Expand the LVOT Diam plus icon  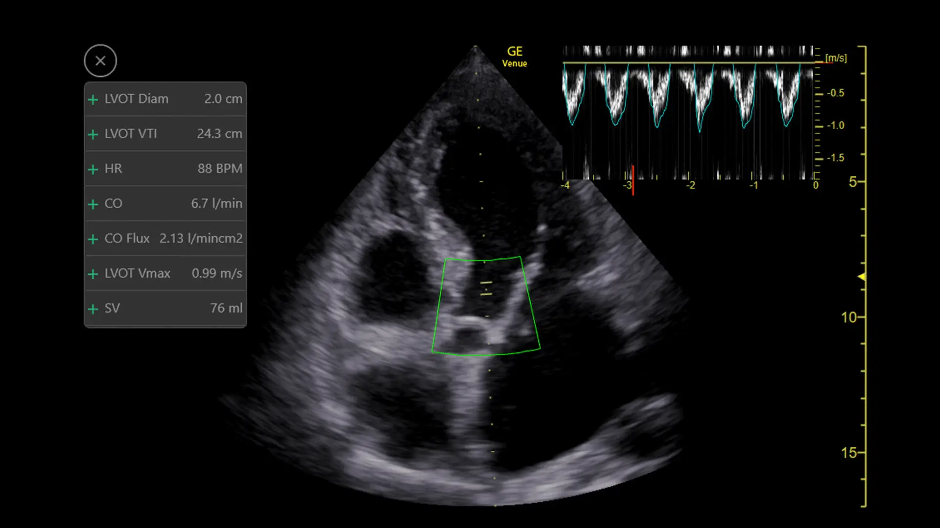(93, 100)
